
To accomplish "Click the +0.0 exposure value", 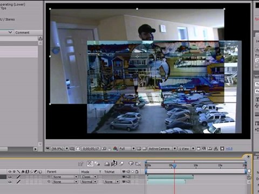I will click(x=229, y=149).
